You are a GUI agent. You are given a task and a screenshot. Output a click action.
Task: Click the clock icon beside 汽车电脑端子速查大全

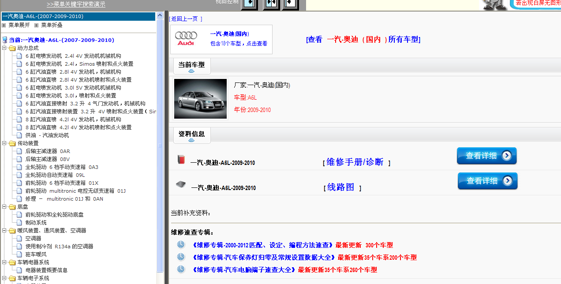pyautogui.click(x=181, y=269)
